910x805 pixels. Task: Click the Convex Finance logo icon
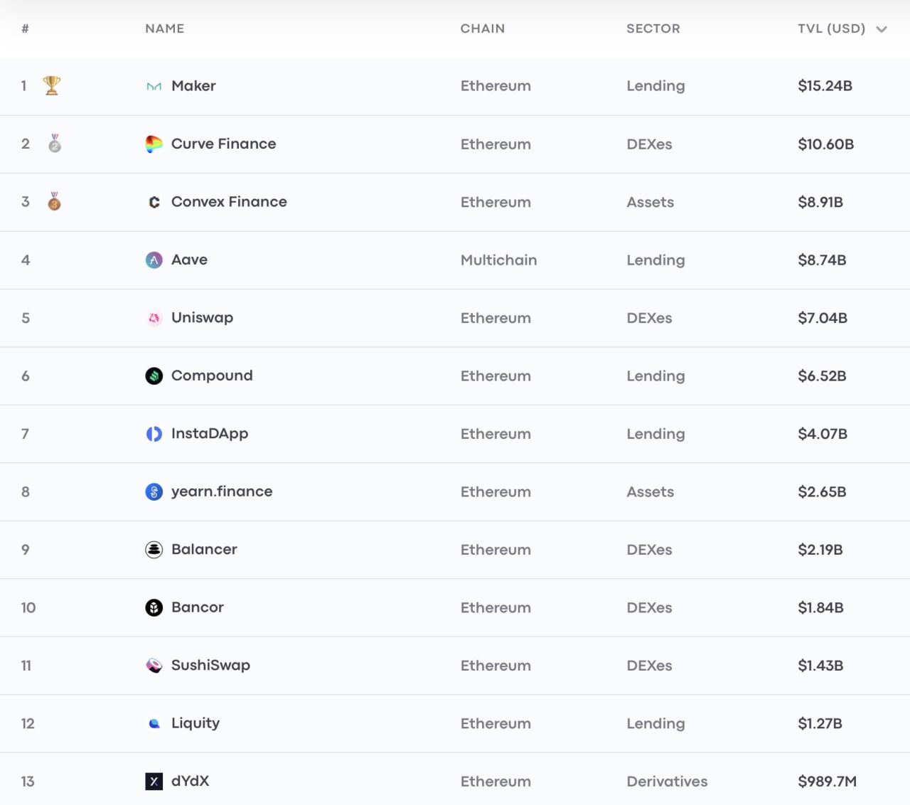[x=154, y=202]
